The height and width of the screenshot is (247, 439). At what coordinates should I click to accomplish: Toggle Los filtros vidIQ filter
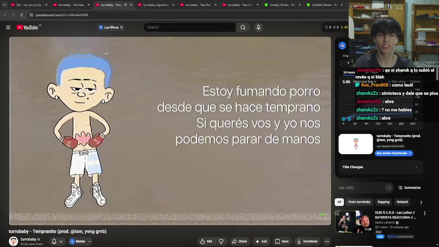tap(111, 27)
